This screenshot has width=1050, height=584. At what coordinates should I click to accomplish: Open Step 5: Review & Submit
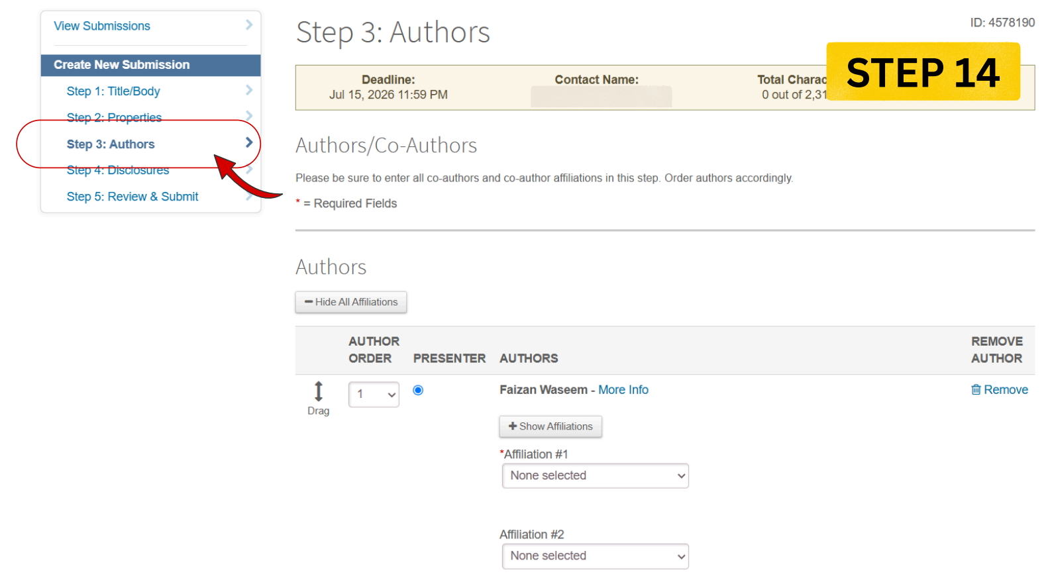132,197
